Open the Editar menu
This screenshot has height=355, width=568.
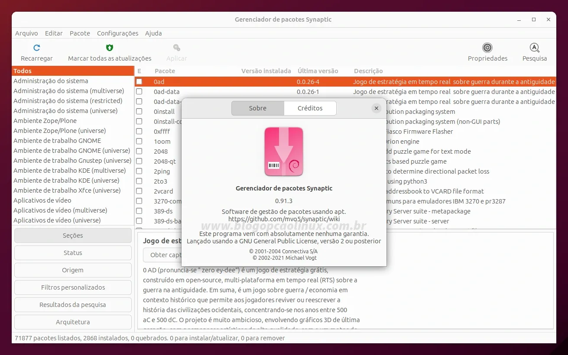54,33
